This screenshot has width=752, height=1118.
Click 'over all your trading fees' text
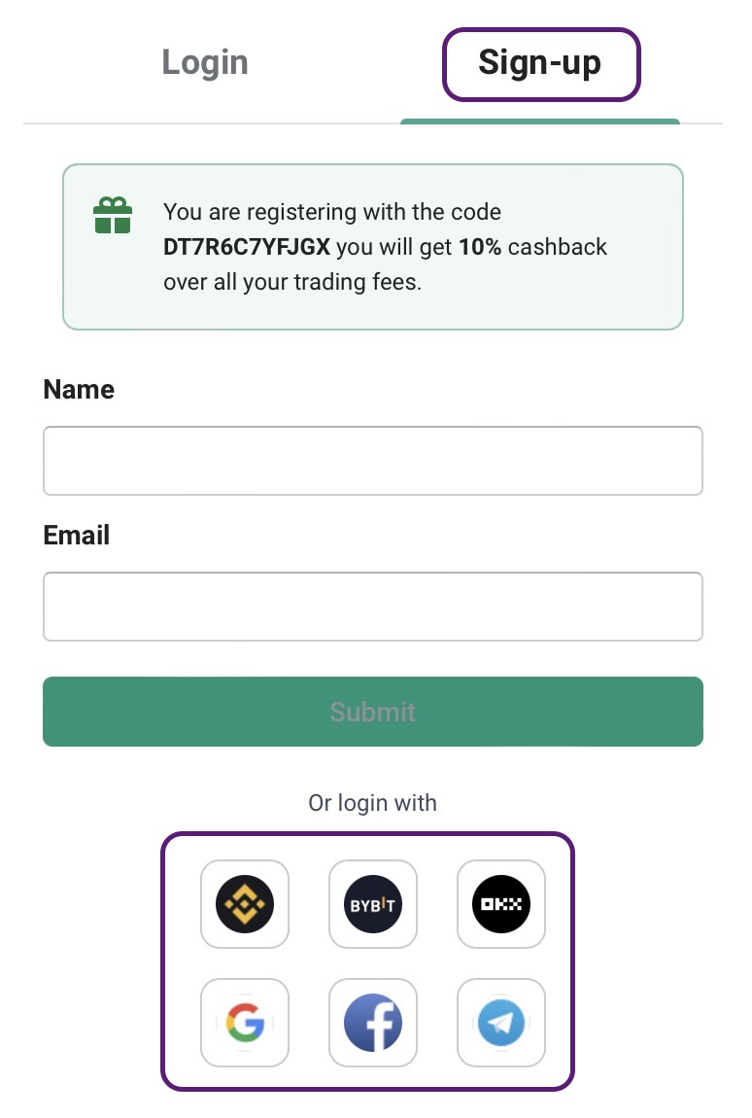(x=291, y=283)
